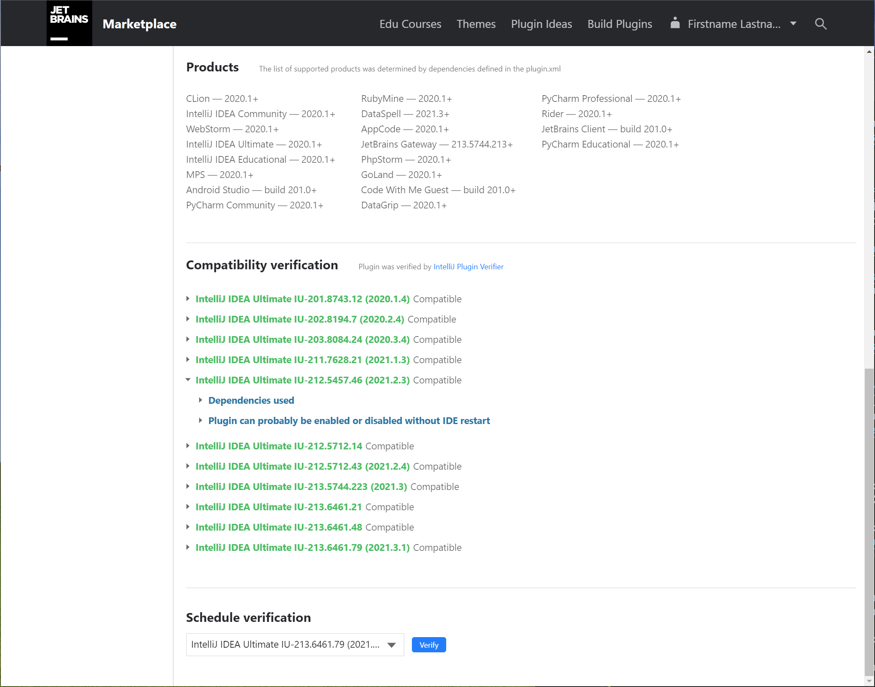Image resolution: width=875 pixels, height=687 pixels.
Task: Click IntelliJ IDEA Ultimate IU-201.8743.12 title
Action: [x=302, y=299]
